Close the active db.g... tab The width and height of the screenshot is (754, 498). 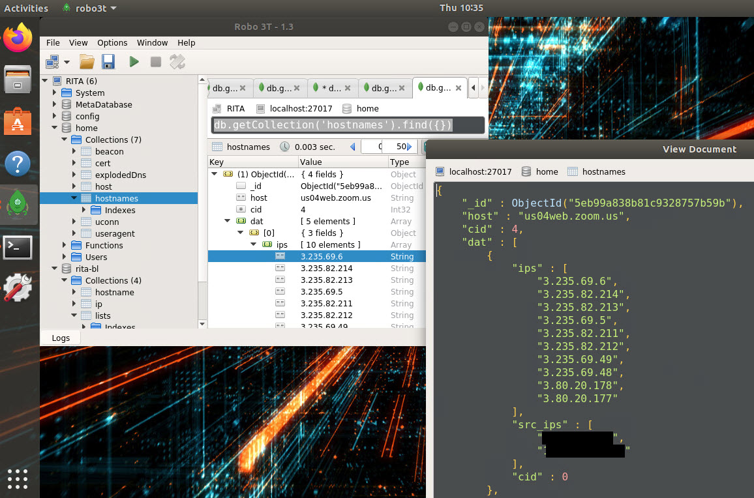click(x=459, y=88)
